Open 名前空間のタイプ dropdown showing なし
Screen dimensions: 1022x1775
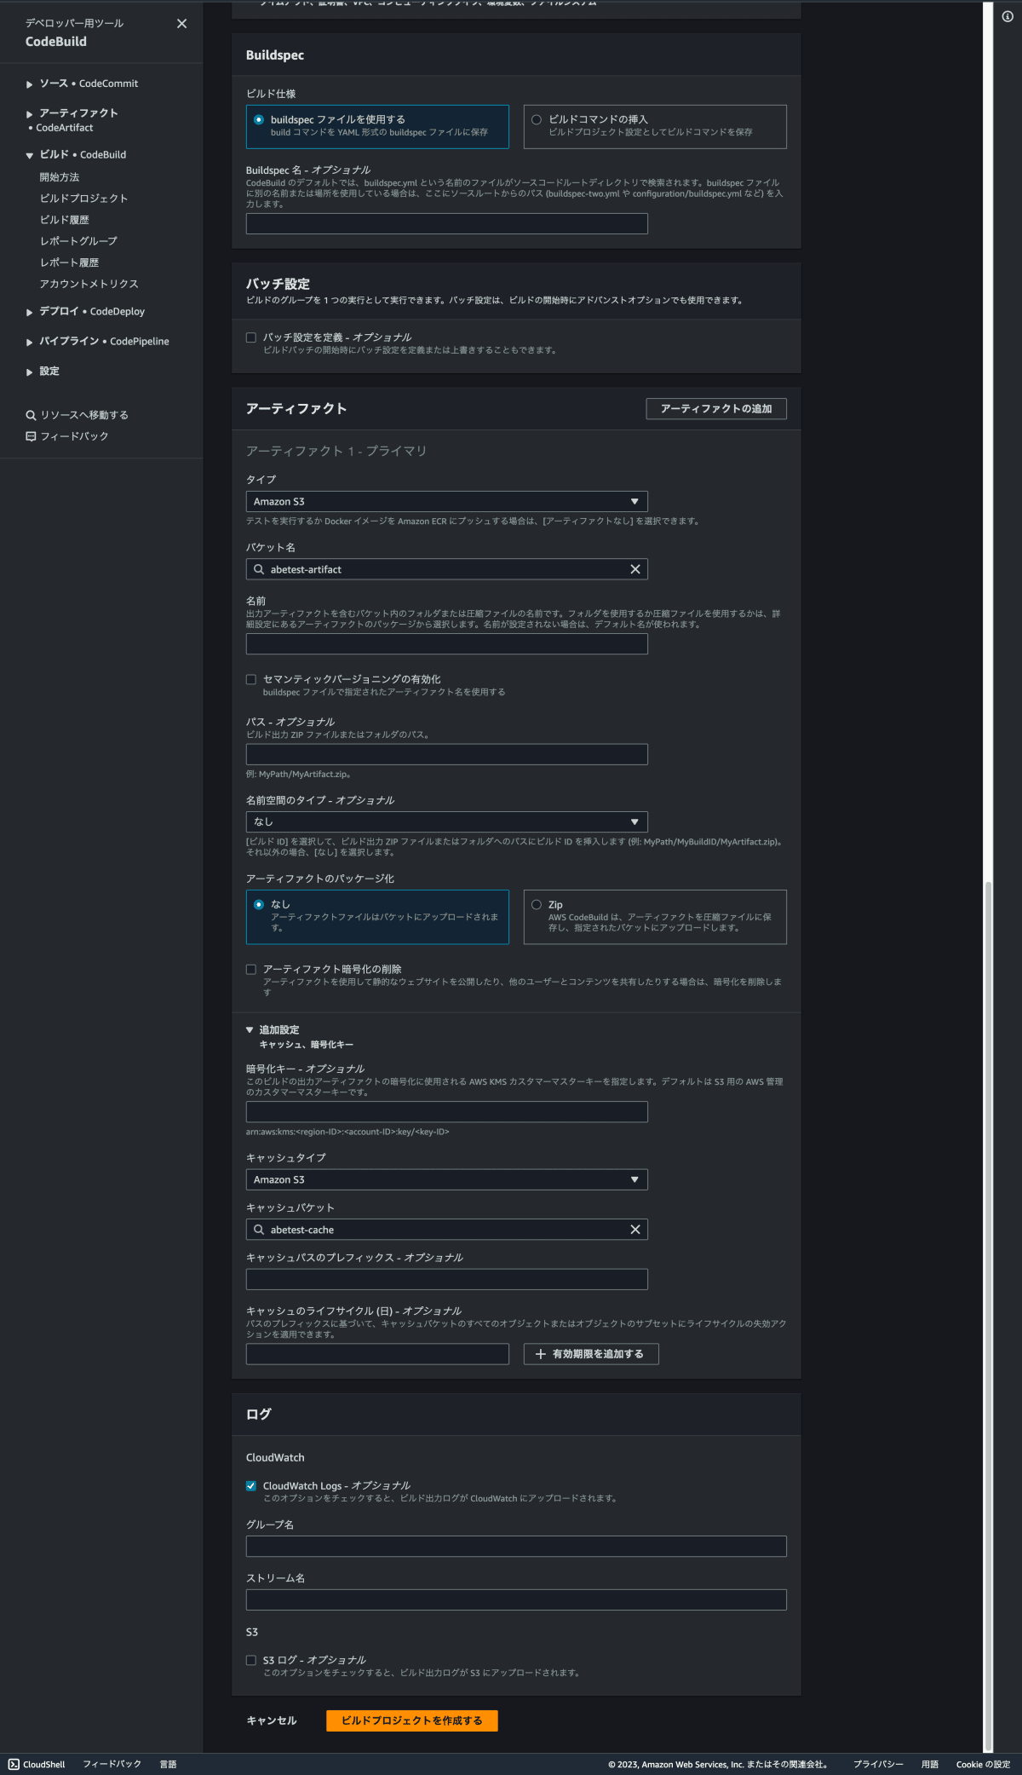447,821
